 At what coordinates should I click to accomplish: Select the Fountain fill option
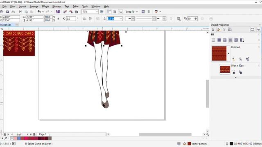click(x=225, y=40)
